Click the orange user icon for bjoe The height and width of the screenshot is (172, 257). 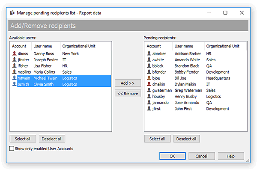click(x=149, y=78)
